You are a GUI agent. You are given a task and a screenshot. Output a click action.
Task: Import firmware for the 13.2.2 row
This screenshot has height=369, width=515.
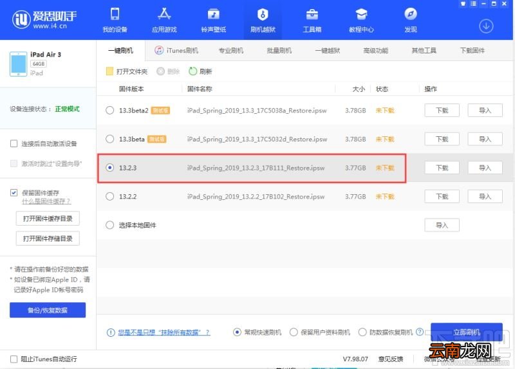click(x=485, y=197)
